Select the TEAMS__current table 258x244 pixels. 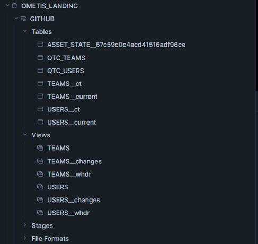[x=73, y=97]
